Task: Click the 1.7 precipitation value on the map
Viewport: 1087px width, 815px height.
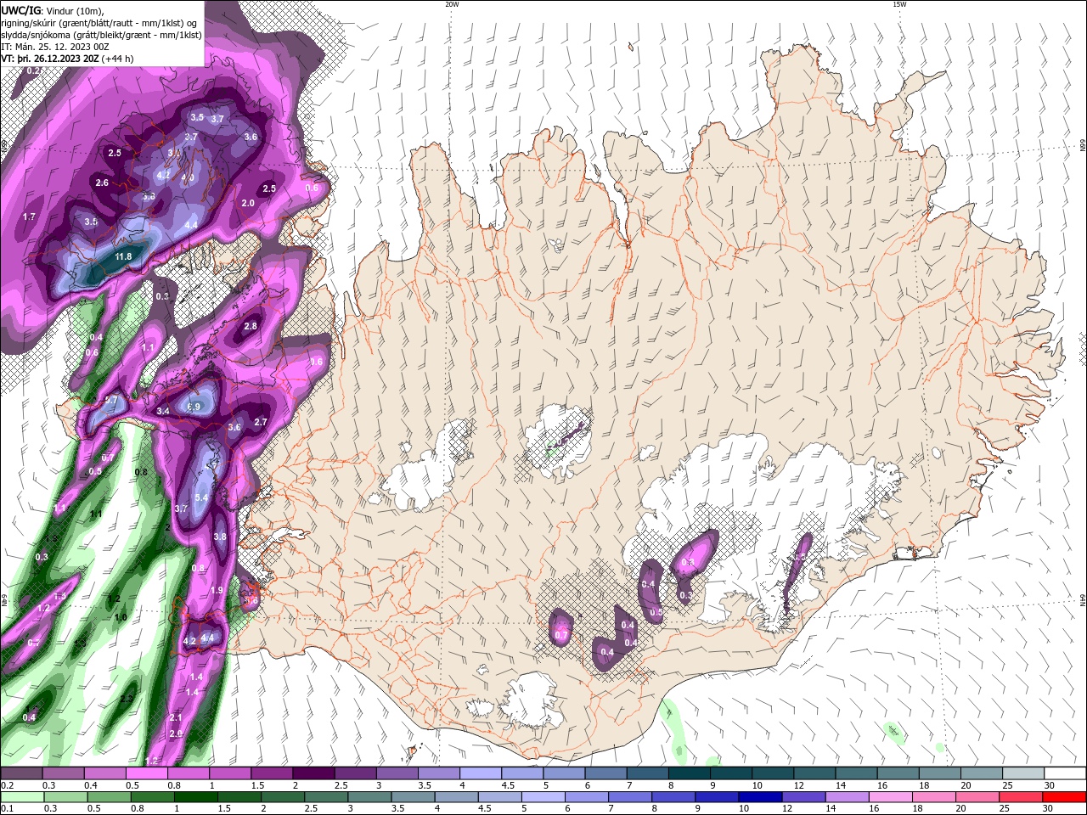Action: [29, 216]
